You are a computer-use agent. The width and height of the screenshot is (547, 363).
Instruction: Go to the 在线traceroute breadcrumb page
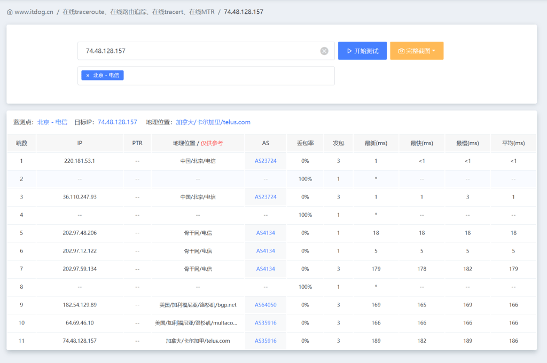click(x=138, y=12)
